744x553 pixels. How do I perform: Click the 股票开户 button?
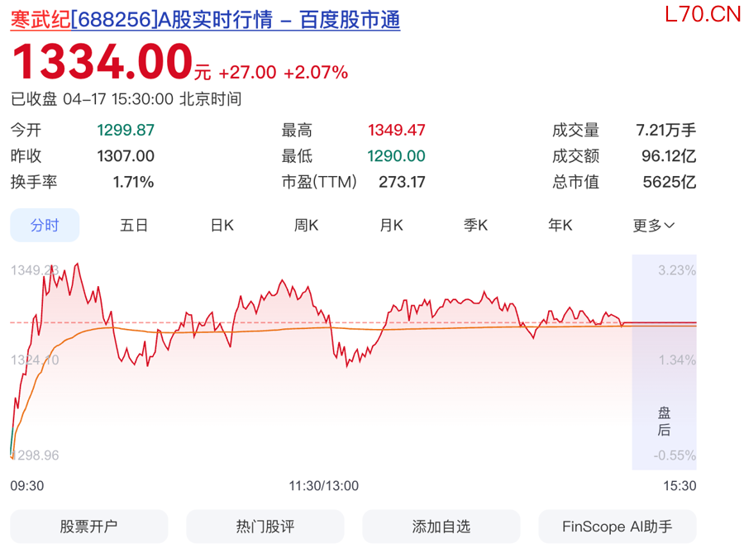click(88, 527)
